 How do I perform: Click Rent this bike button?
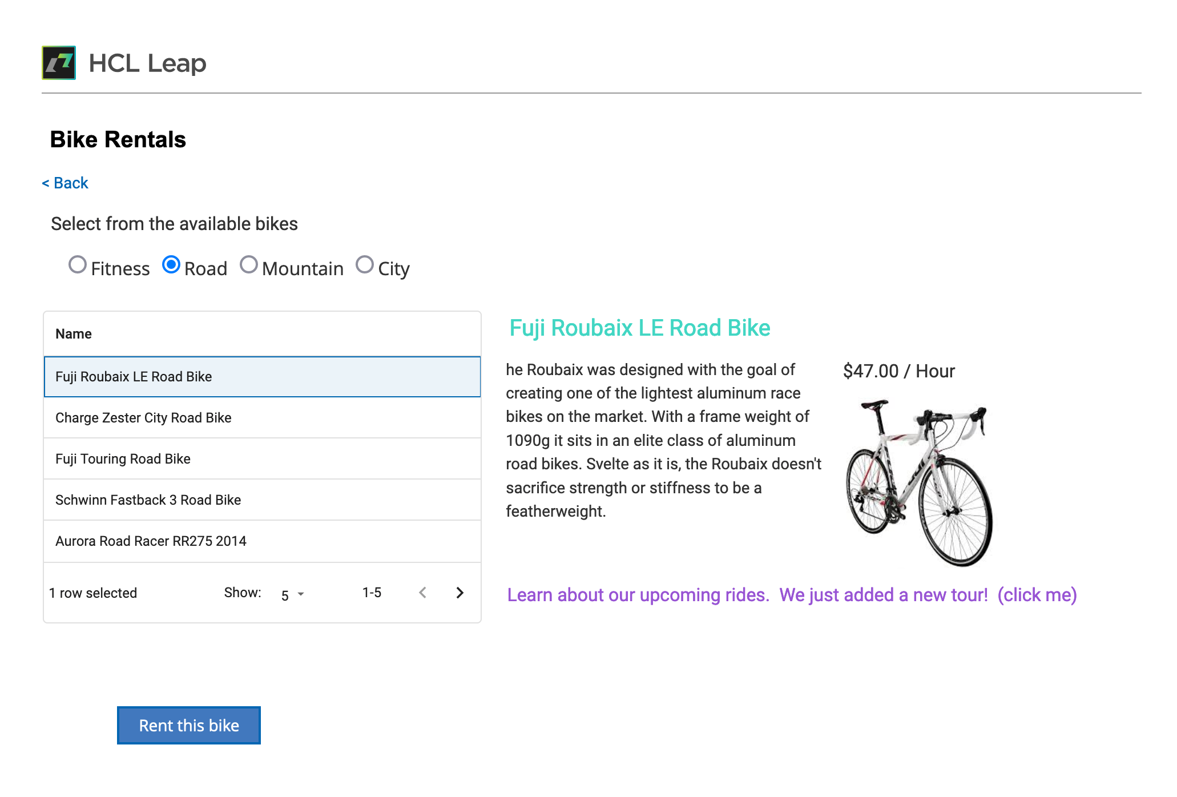(x=189, y=725)
